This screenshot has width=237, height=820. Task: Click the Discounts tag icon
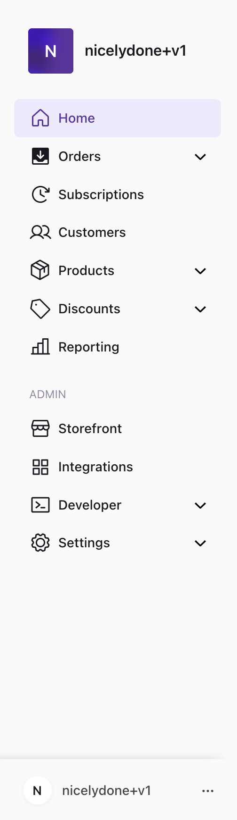pyautogui.click(x=40, y=309)
